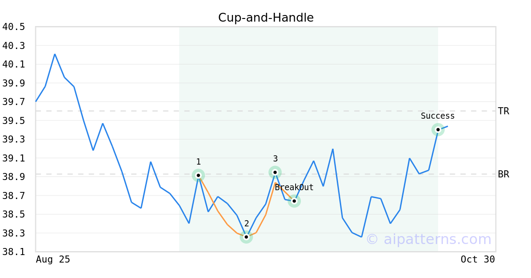Click the Aug 25 start date label

(53, 259)
